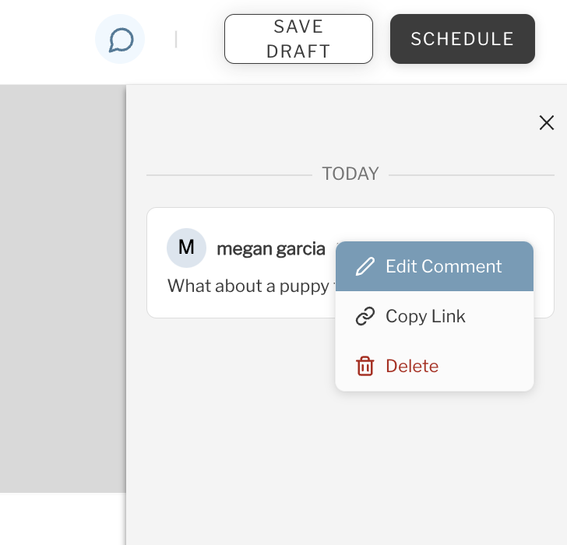Choose the red Delete menu option
Image resolution: width=567 pixels, height=545 pixels.
pos(412,366)
